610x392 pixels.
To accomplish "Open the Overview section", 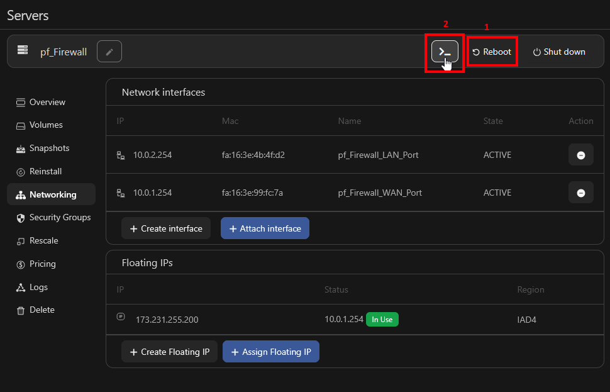I will coord(47,102).
